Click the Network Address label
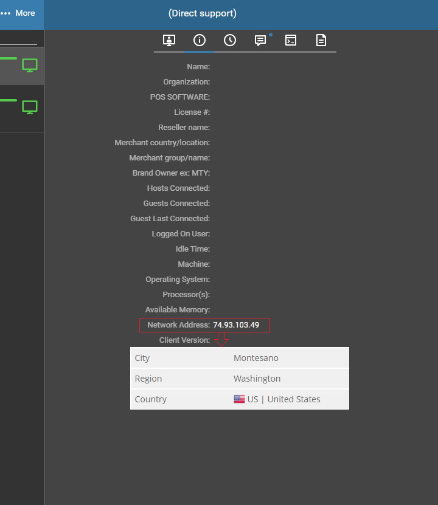This screenshot has height=505, width=438. [179, 325]
